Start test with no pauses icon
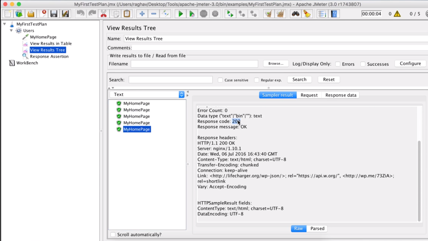Screen dimensions: 428x241 pos(192,14)
